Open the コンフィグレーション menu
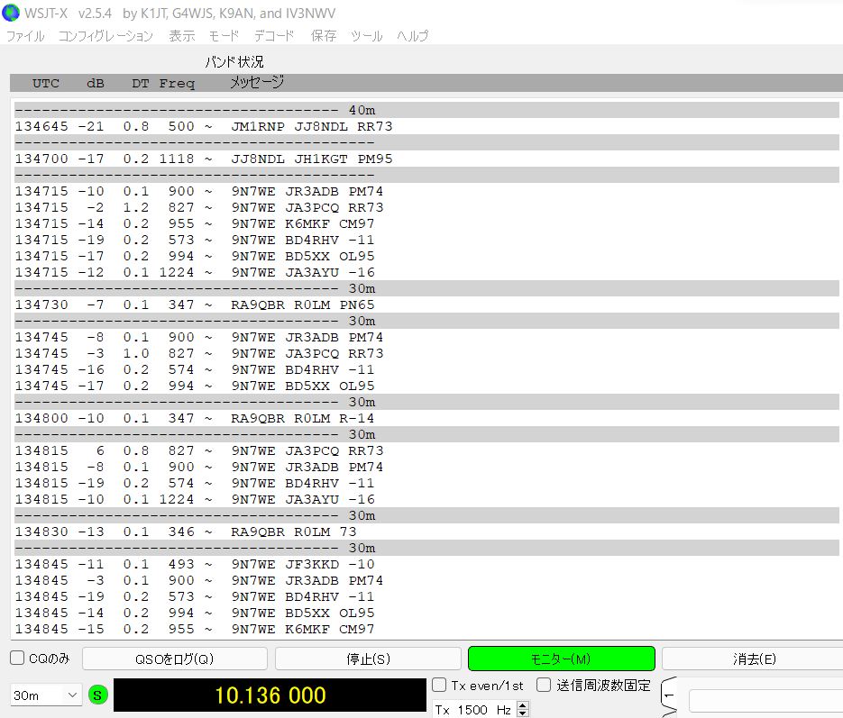843x718 pixels. pos(105,36)
